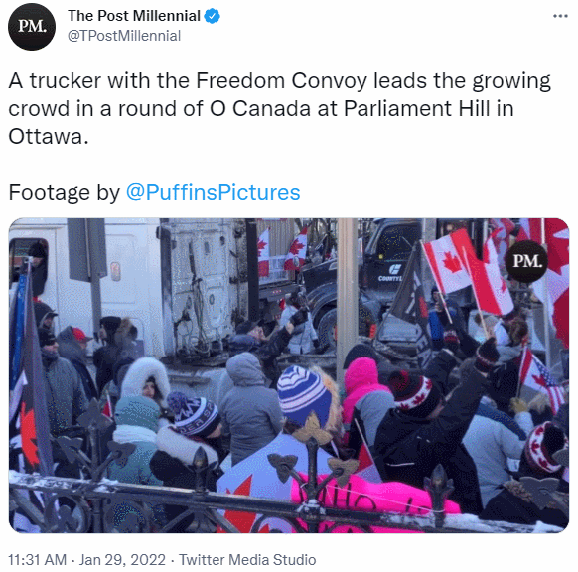Screen dimensions: 578x572
Task: Click the COUNTYL logo on the black truck
Action: pyautogui.click(x=390, y=272)
